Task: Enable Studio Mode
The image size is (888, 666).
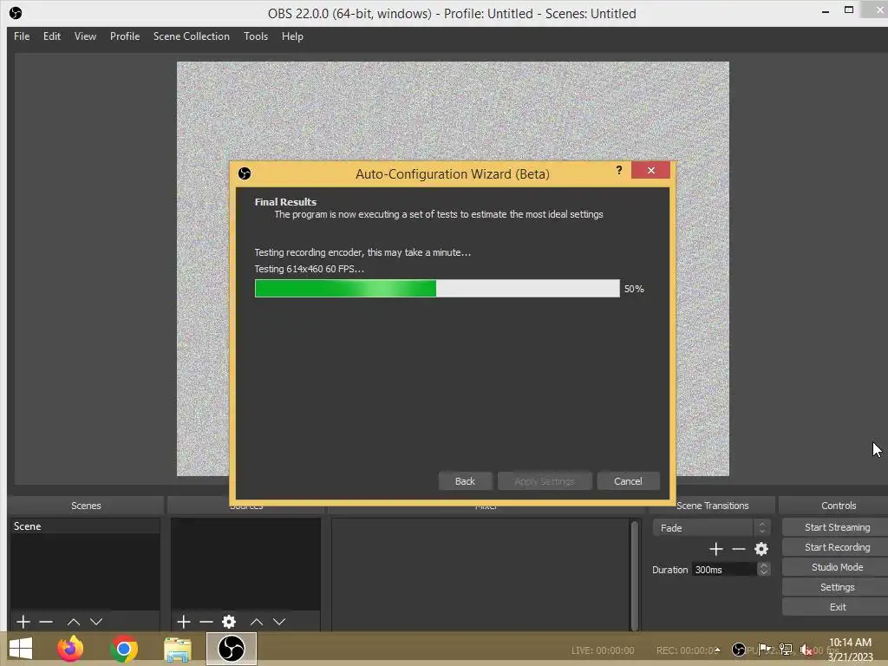Action: pos(837,567)
